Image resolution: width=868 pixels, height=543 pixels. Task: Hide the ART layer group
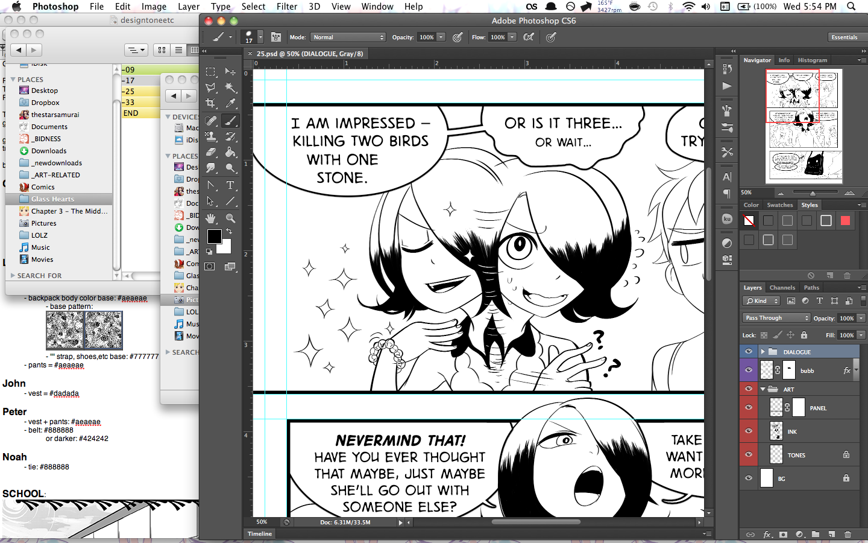tap(749, 389)
